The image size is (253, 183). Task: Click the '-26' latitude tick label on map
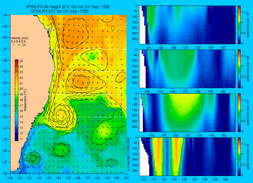click(4, 37)
